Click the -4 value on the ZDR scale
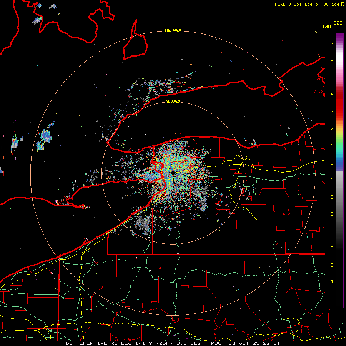Screen dimensions: 346x346 (x=330, y=231)
